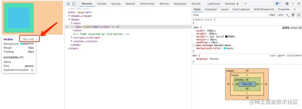302x109 pixels.
Task: Select the Styles sidebar tab
Action: tap(197, 9)
